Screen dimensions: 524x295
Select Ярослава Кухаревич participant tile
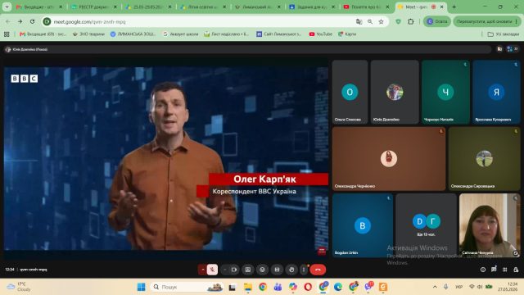coord(496,92)
